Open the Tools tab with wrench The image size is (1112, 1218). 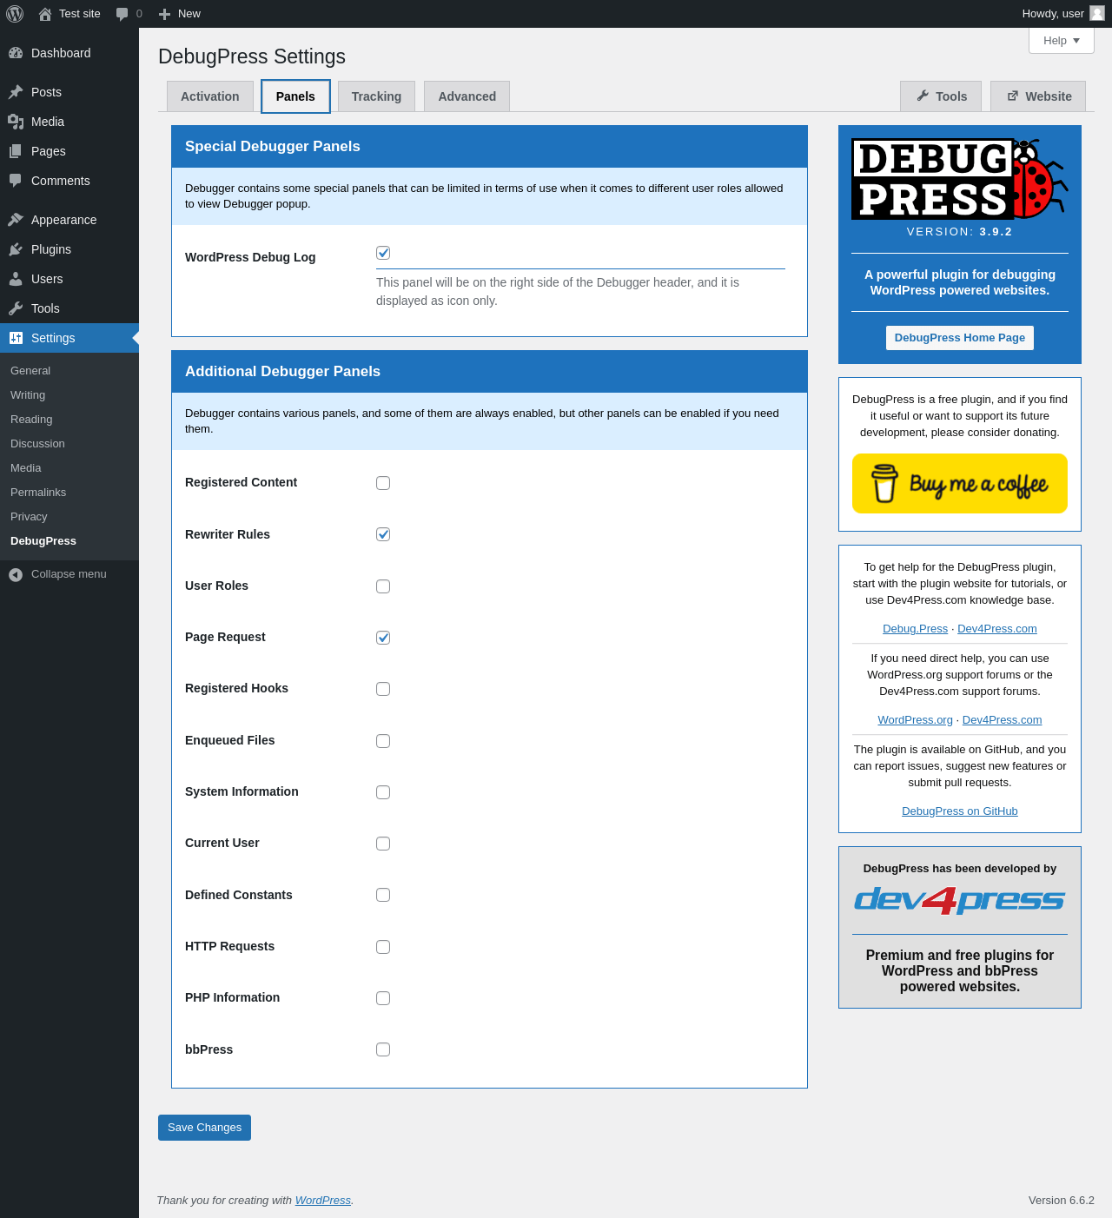point(941,96)
